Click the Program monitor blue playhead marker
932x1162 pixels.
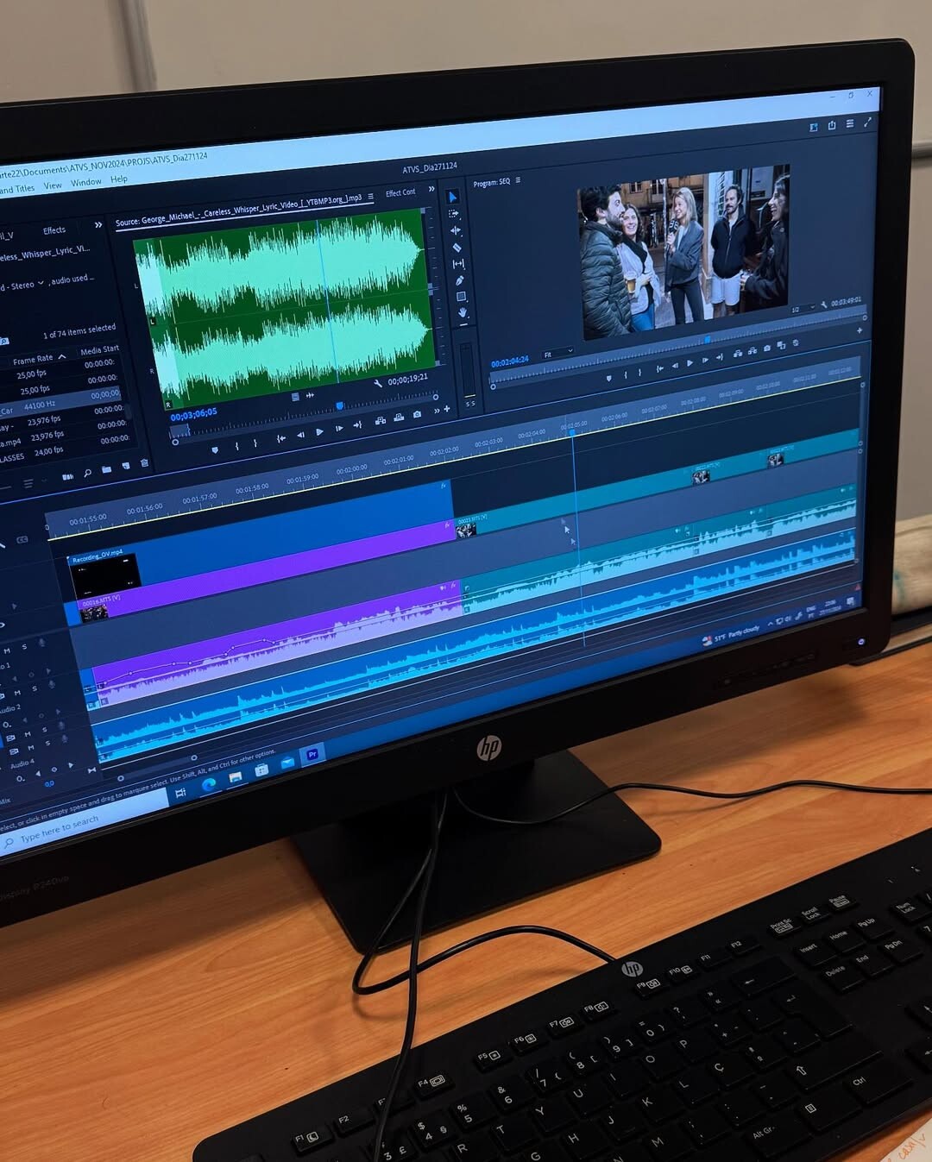coord(708,339)
